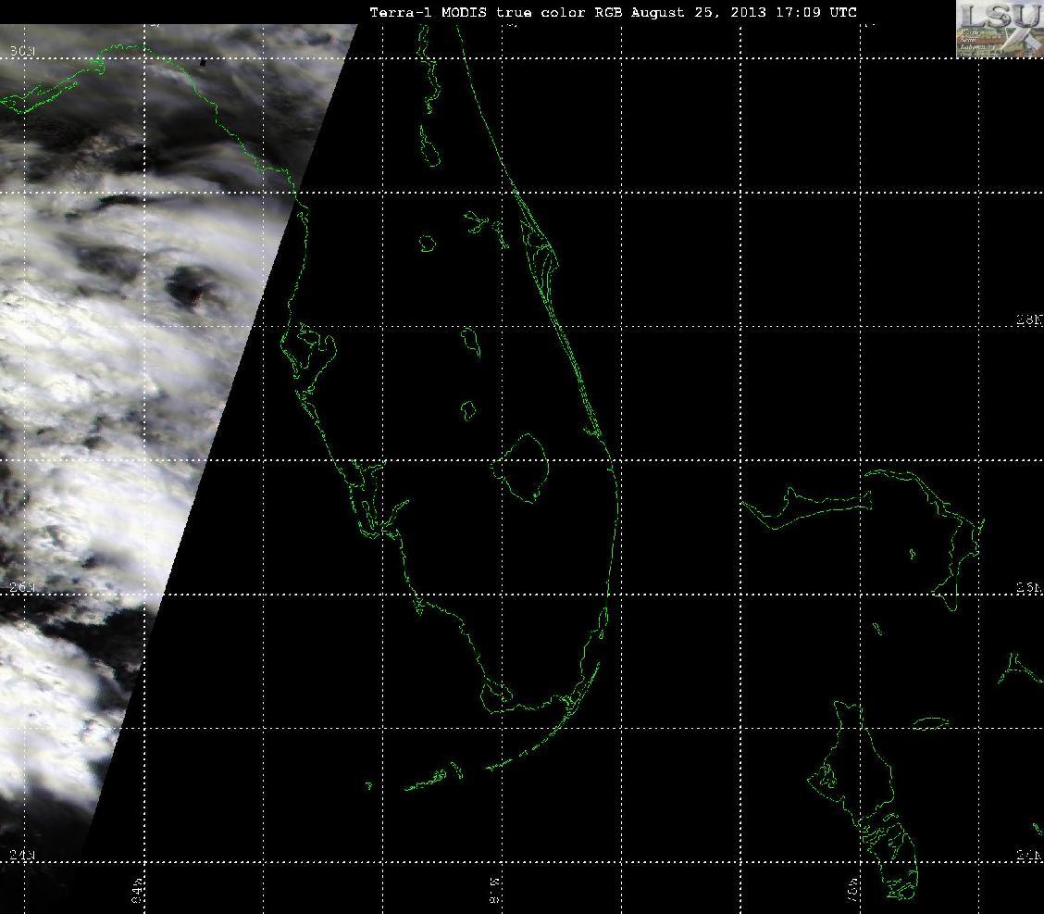Click the 28N latitude label at right
The image size is (1044, 914).
[x=1029, y=320]
